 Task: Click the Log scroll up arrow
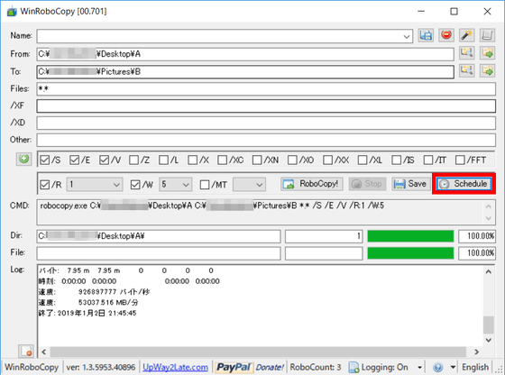[488, 271]
